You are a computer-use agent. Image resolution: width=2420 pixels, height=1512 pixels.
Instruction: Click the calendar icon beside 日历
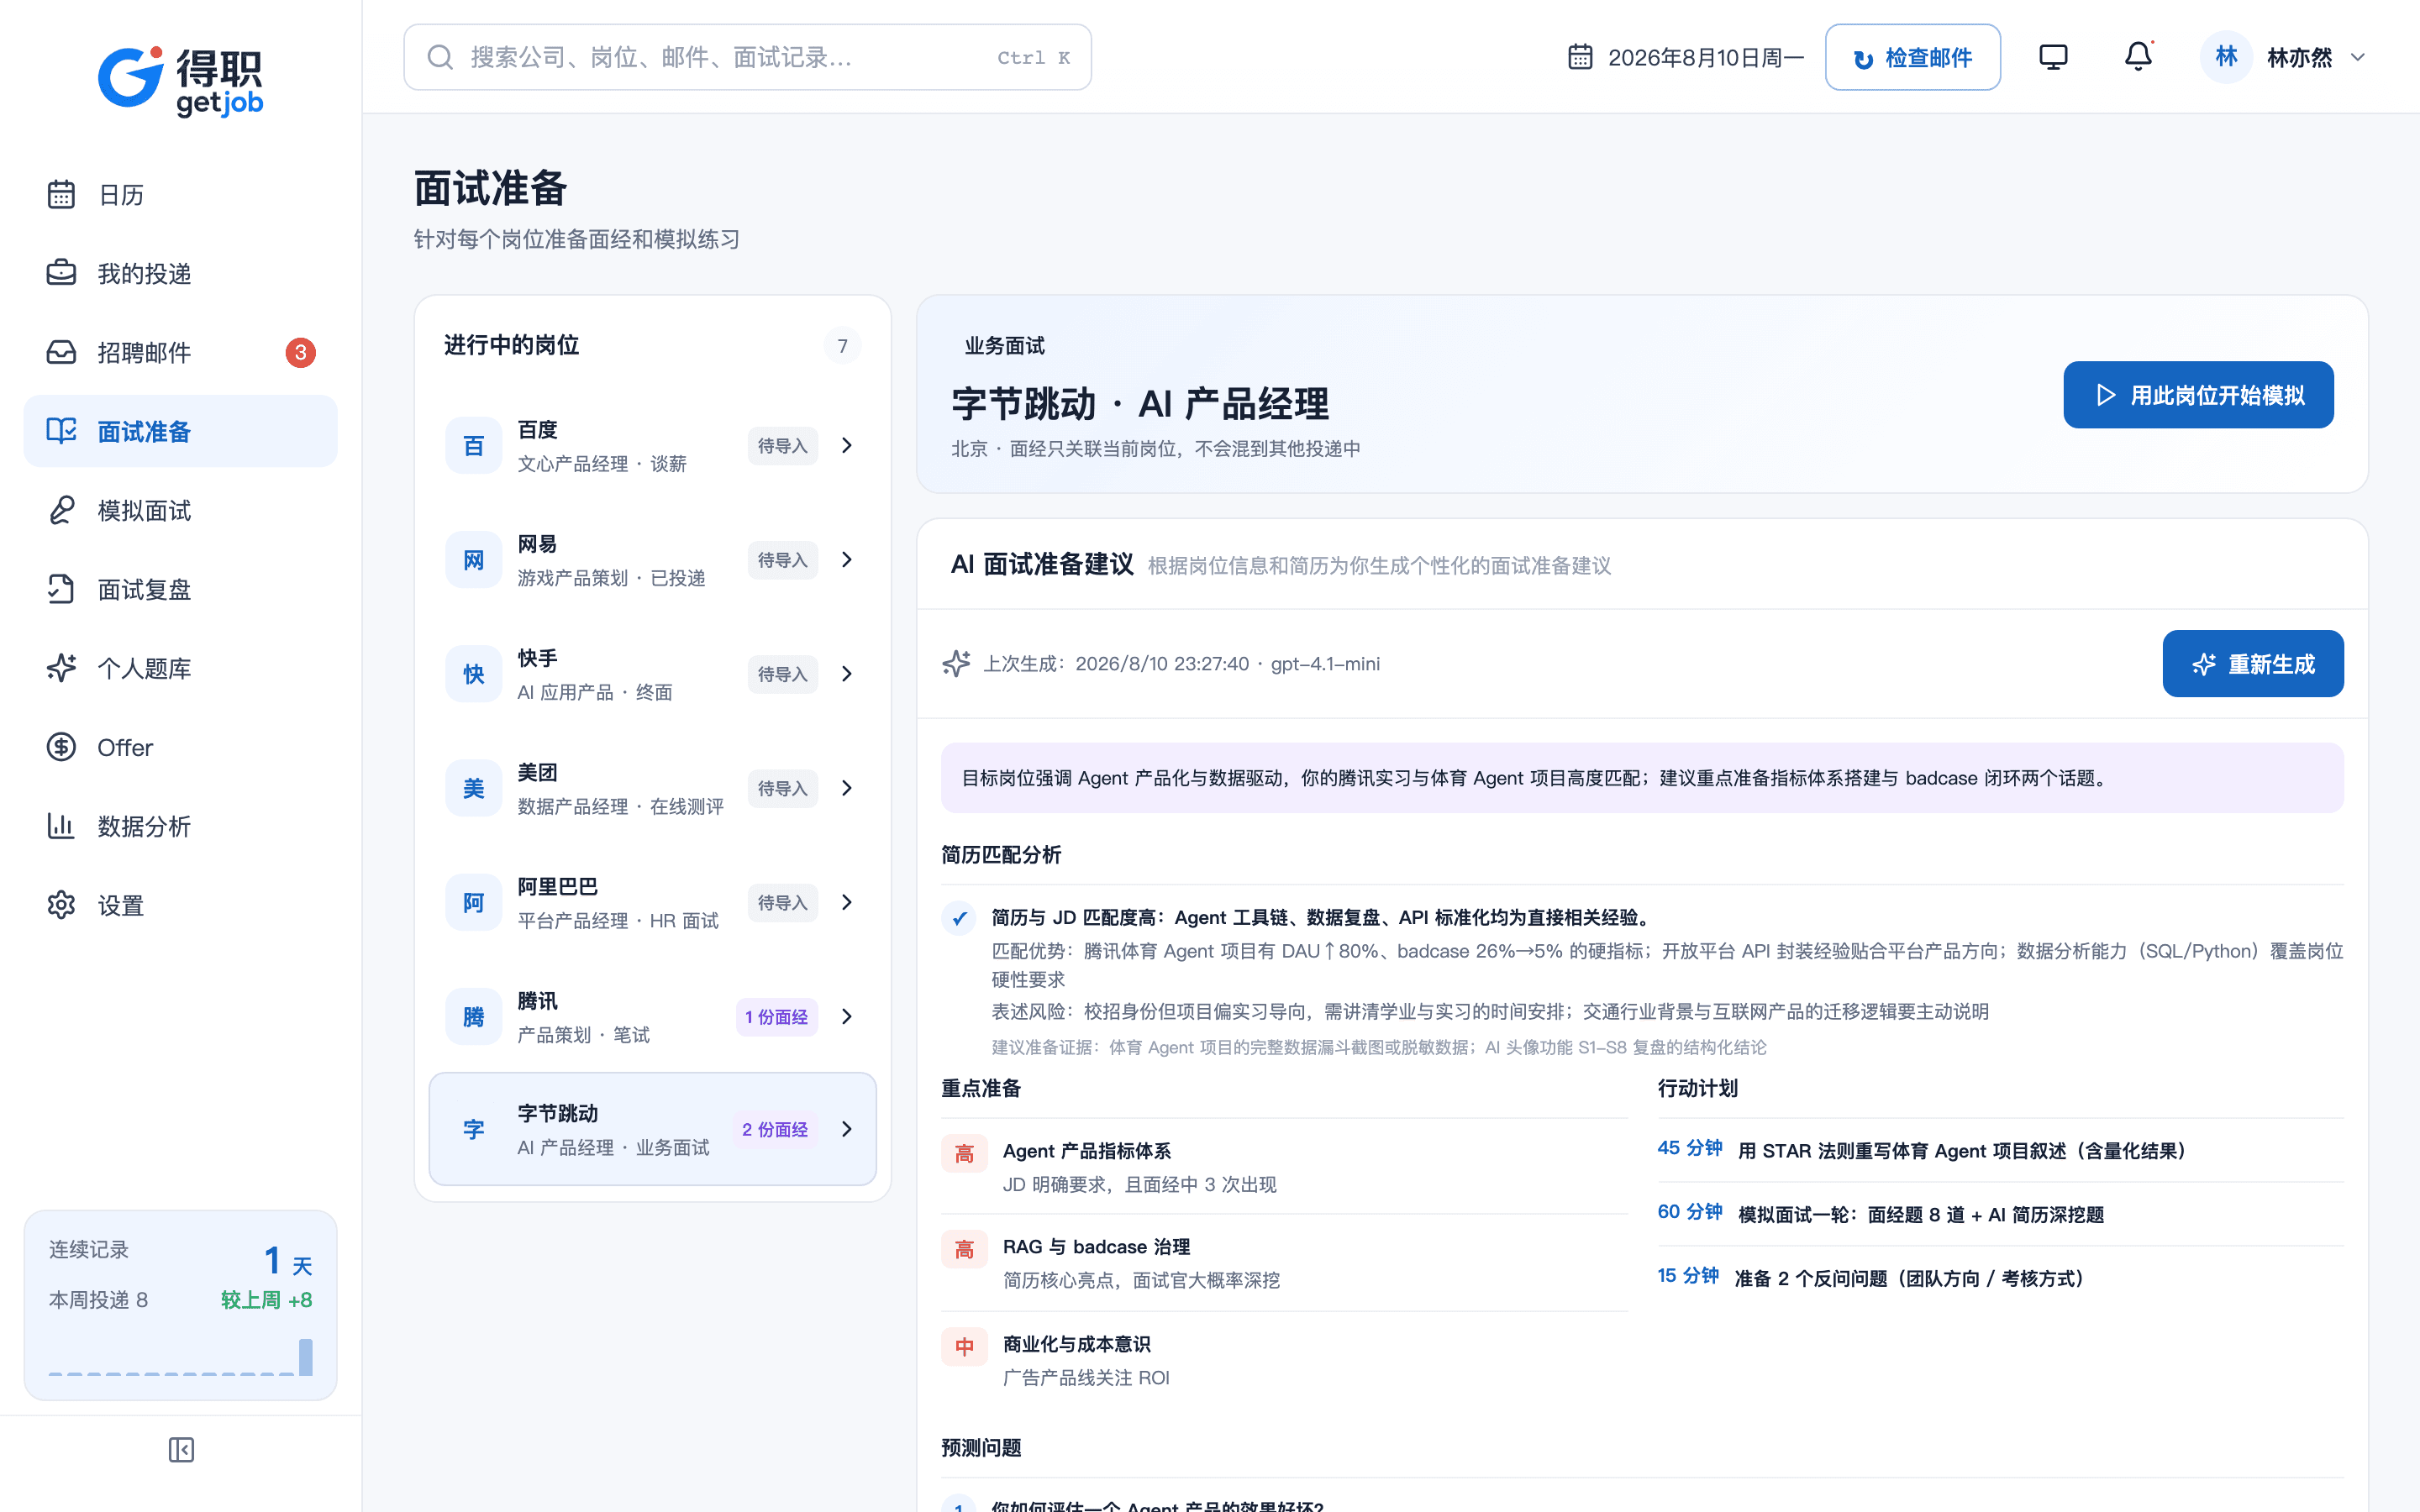click(61, 194)
